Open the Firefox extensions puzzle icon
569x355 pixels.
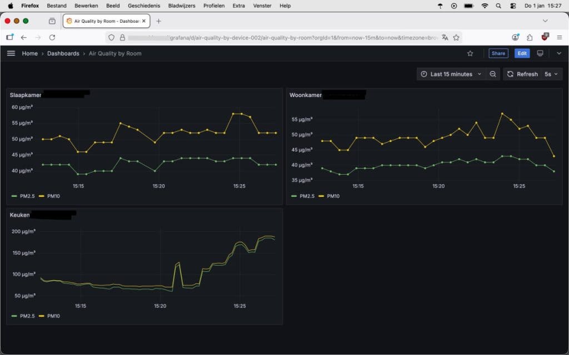pyautogui.click(x=530, y=37)
